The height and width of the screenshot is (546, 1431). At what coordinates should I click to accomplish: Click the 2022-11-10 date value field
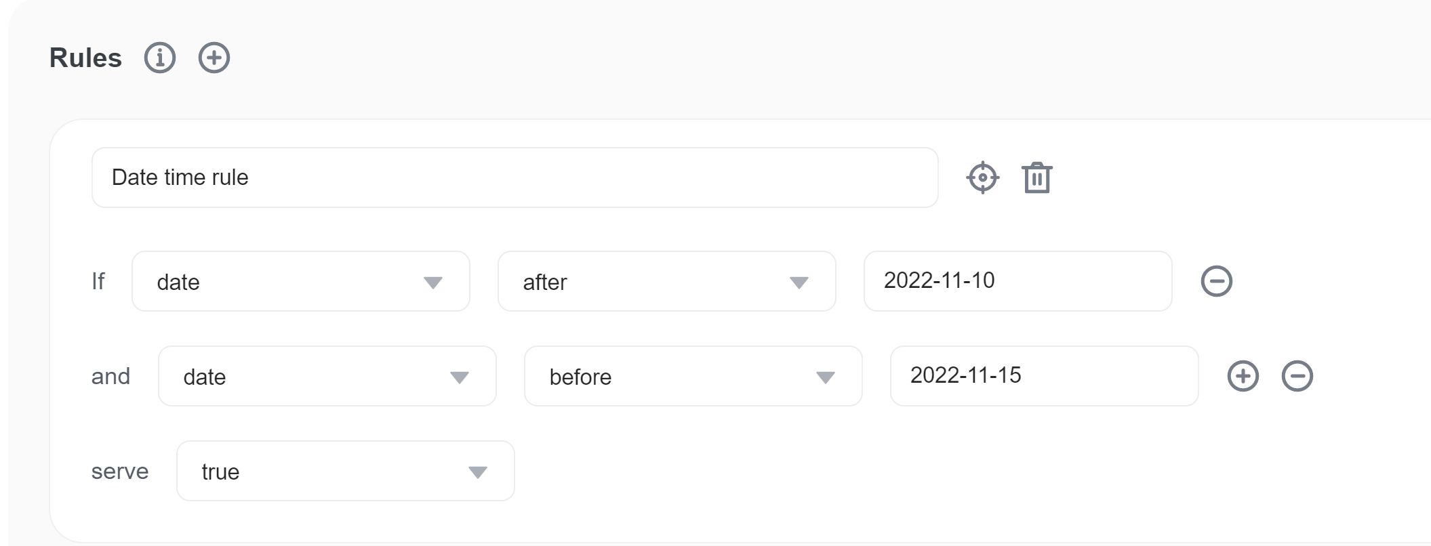pyautogui.click(x=1017, y=281)
